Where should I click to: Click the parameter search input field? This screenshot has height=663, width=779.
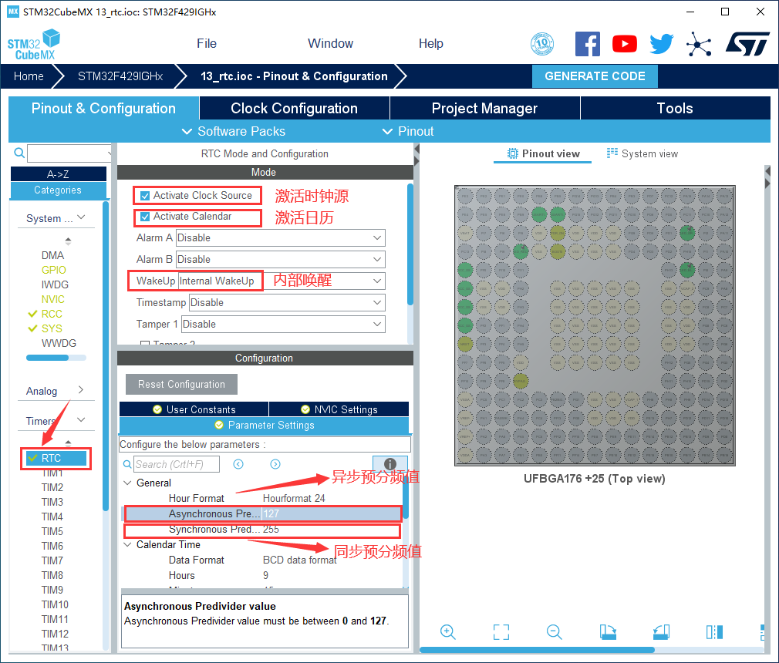(177, 464)
